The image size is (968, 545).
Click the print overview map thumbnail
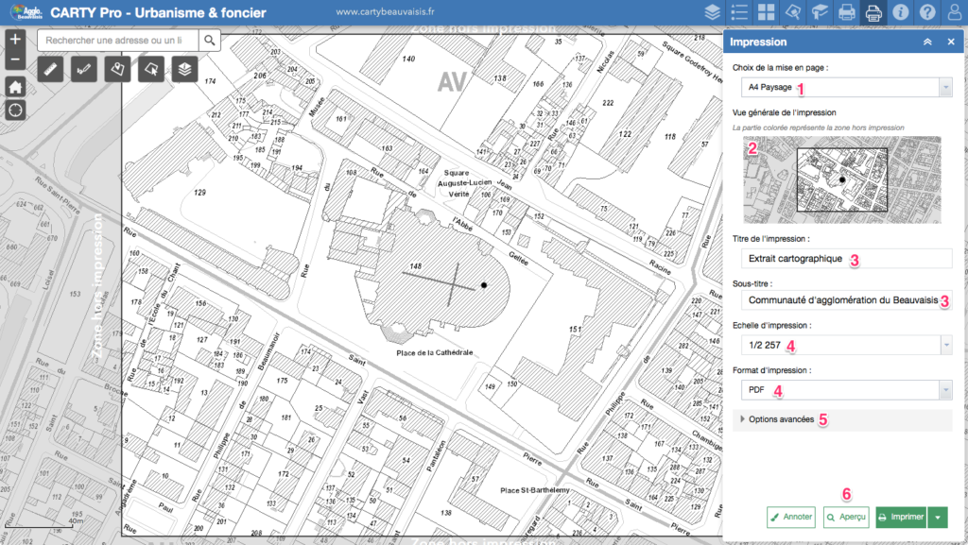pos(842,179)
